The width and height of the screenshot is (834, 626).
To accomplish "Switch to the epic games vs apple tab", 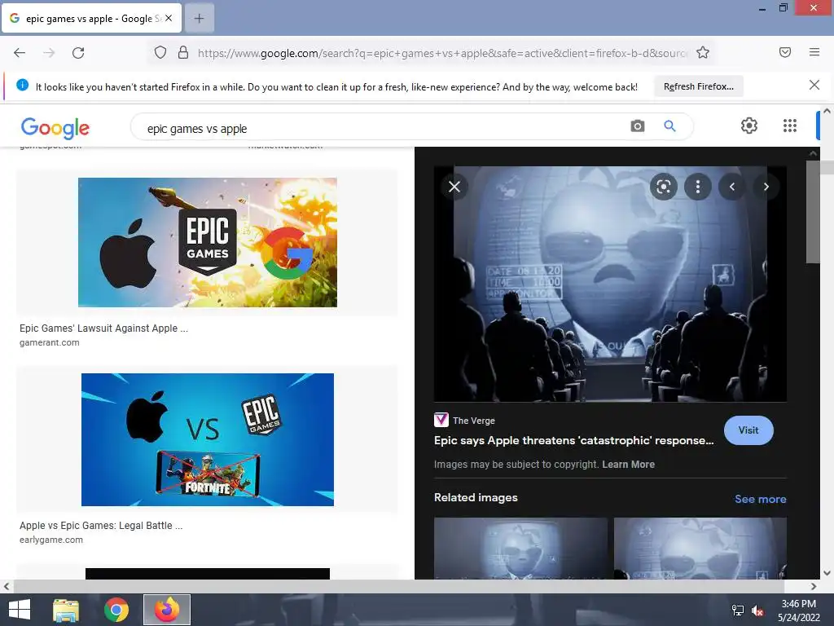I will (x=91, y=19).
